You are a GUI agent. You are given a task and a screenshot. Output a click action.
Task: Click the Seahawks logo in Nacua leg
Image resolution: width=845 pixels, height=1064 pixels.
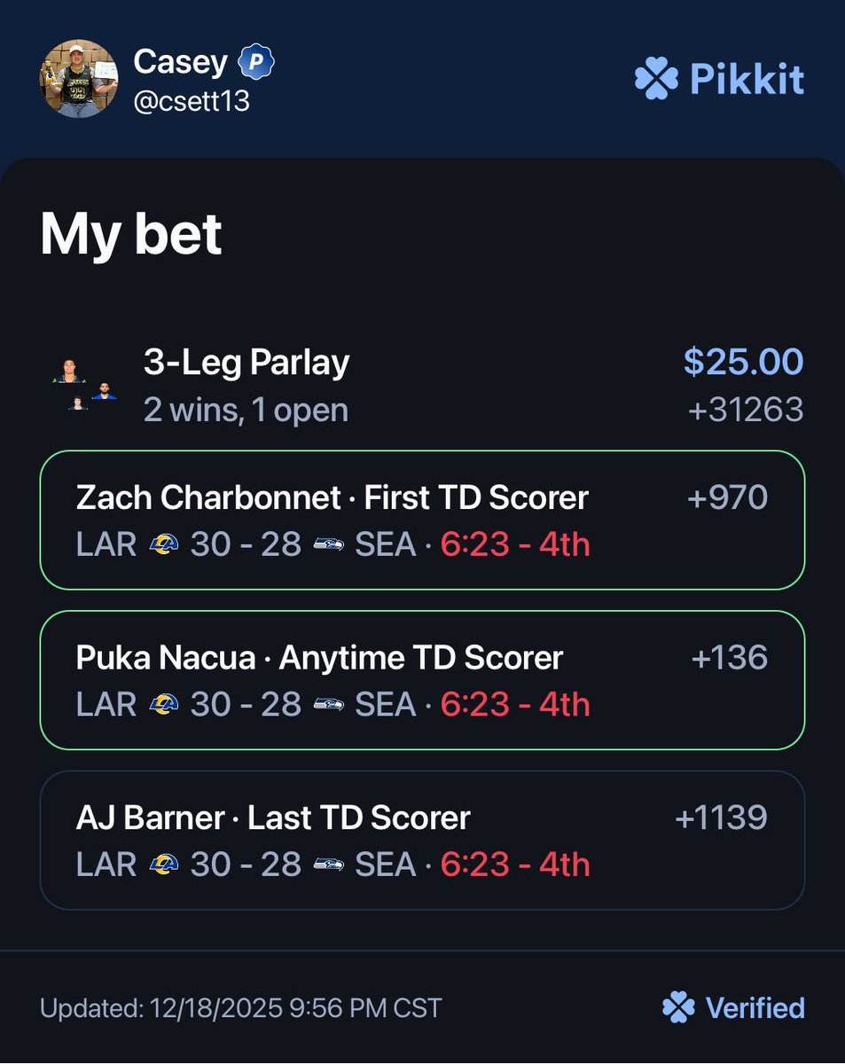tap(329, 704)
